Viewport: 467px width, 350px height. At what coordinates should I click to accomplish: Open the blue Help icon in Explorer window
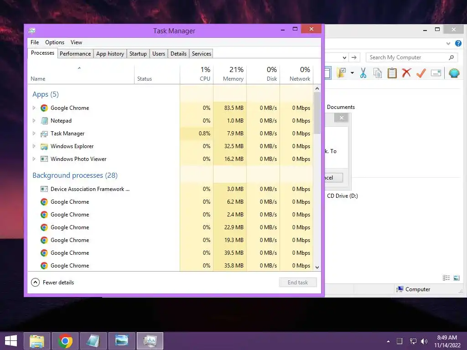(458, 43)
